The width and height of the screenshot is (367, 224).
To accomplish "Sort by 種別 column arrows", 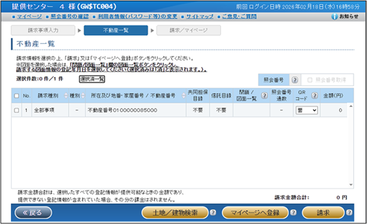I will (x=82, y=95).
